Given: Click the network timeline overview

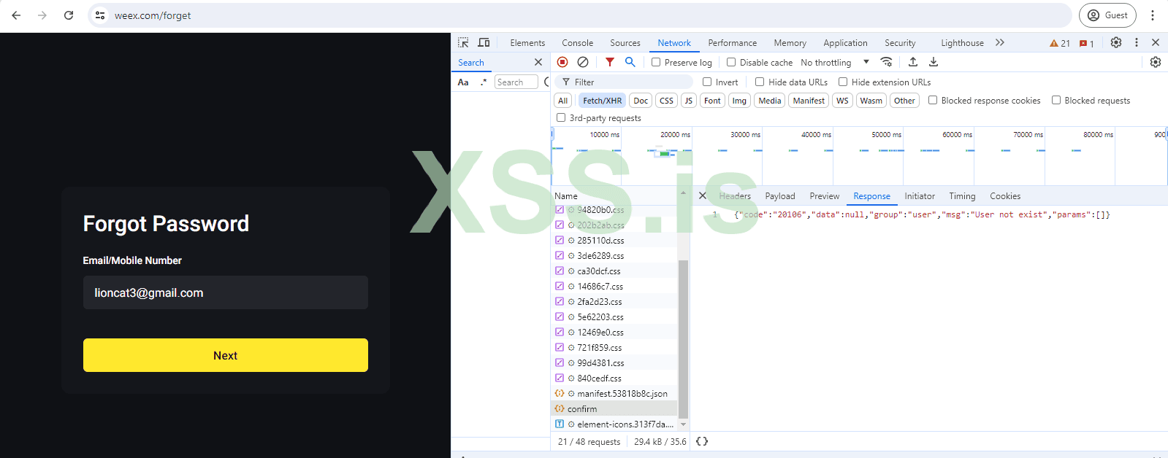Looking at the screenshot, I should (859, 156).
